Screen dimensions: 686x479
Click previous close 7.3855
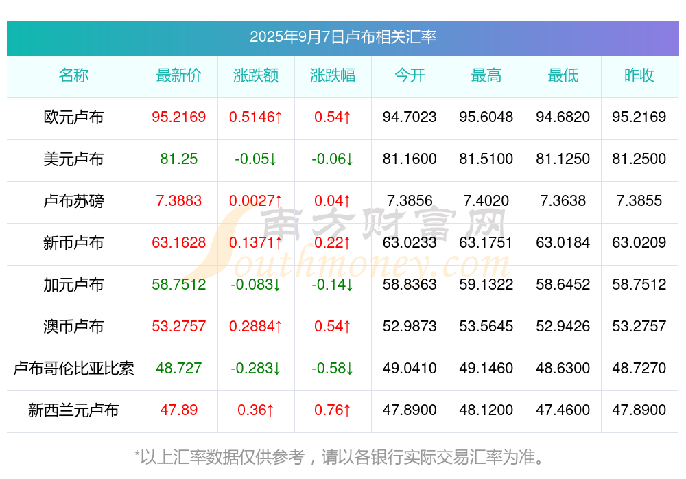pyautogui.click(x=639, y=200)
